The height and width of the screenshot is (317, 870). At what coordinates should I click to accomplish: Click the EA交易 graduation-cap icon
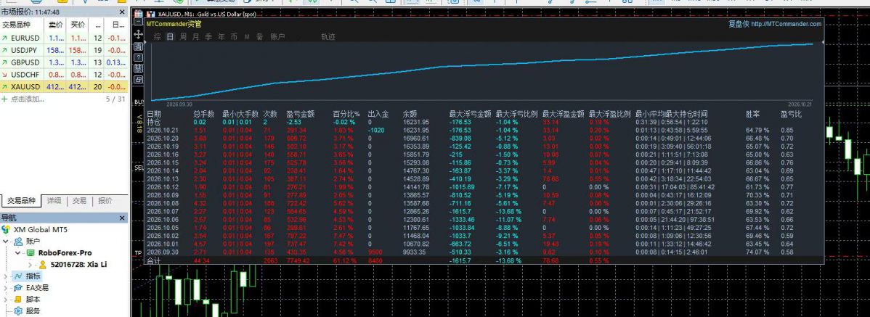[x=18, y=288]
